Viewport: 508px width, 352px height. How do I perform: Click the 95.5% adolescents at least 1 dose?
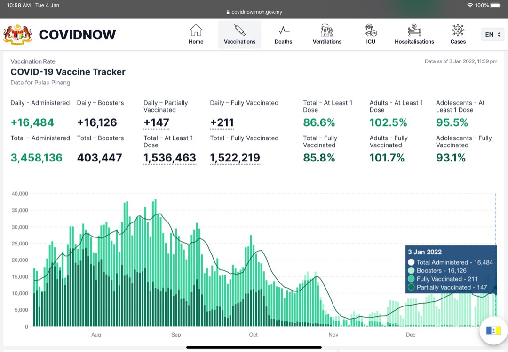[452, 122]
